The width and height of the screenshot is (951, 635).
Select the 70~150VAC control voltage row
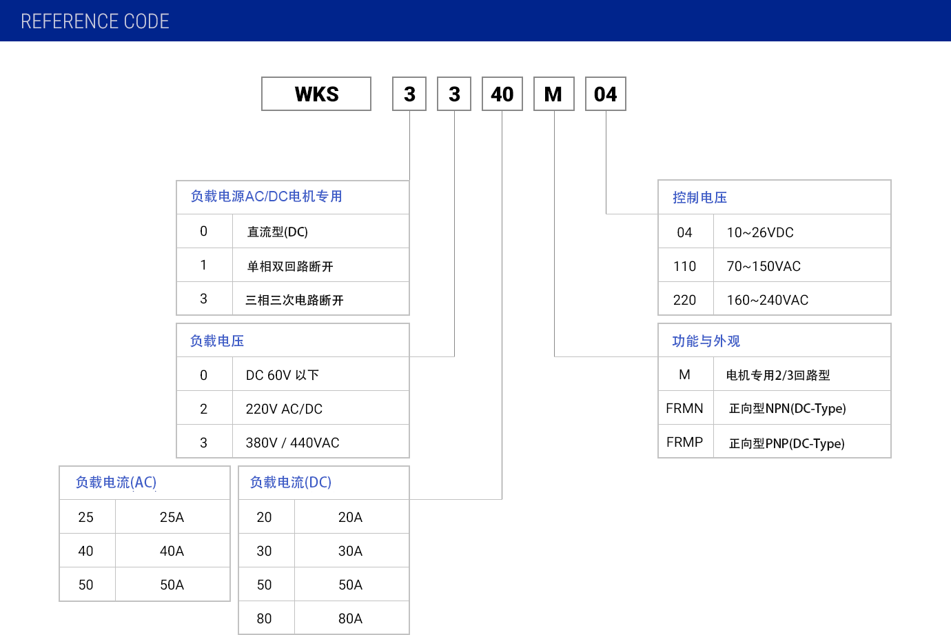(x=764, y=266)
